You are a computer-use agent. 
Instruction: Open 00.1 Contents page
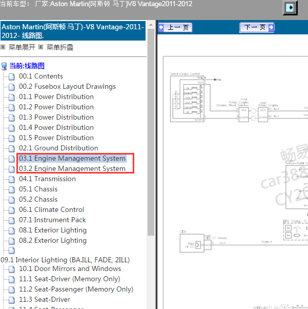click(41, 76)
